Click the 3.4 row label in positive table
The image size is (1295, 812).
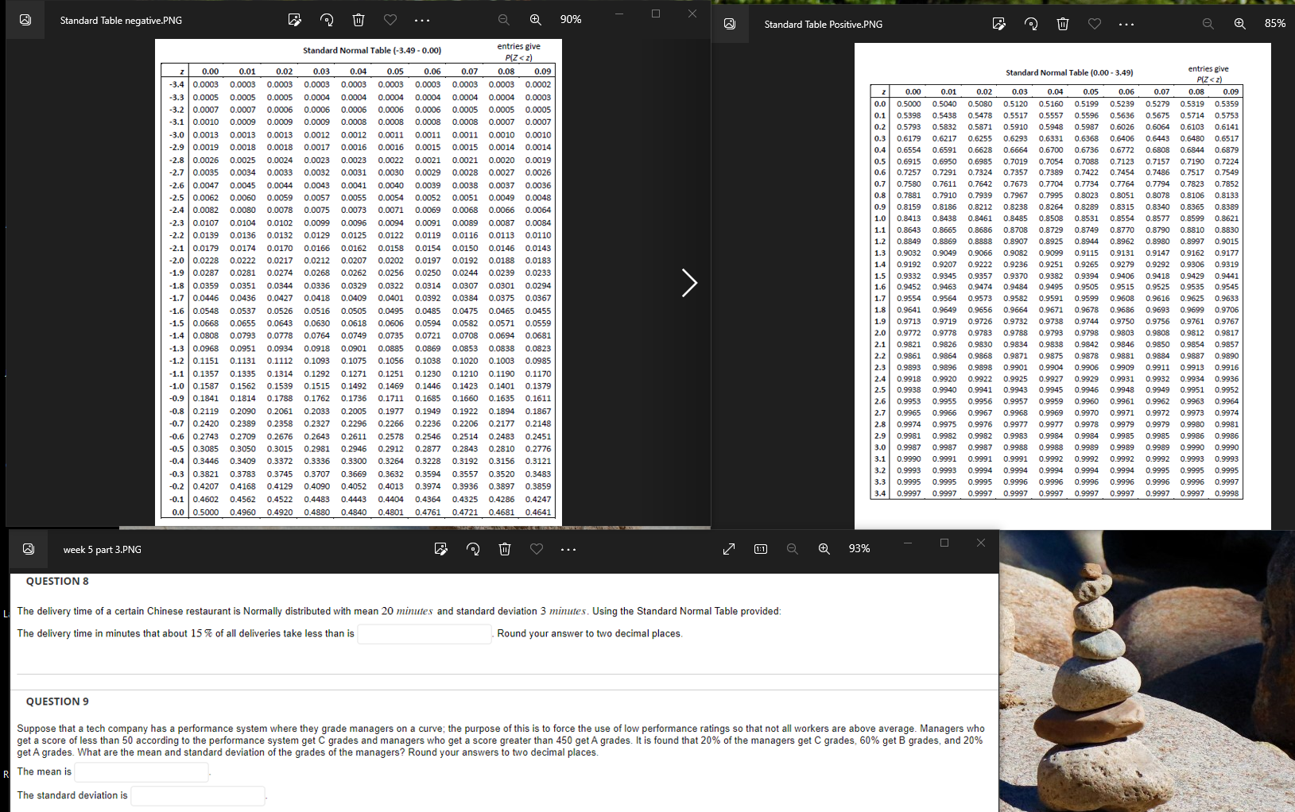[x=880, y=493]
